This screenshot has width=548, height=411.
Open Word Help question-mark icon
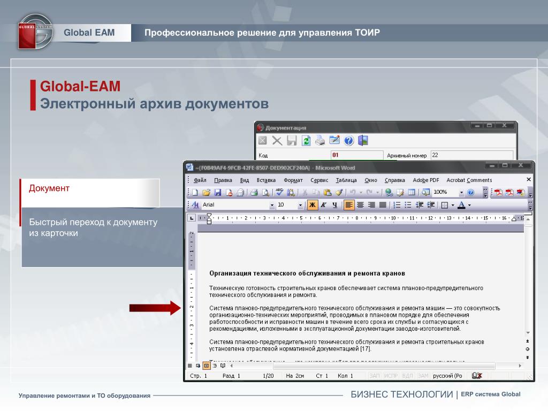click(x=471, y=192)
